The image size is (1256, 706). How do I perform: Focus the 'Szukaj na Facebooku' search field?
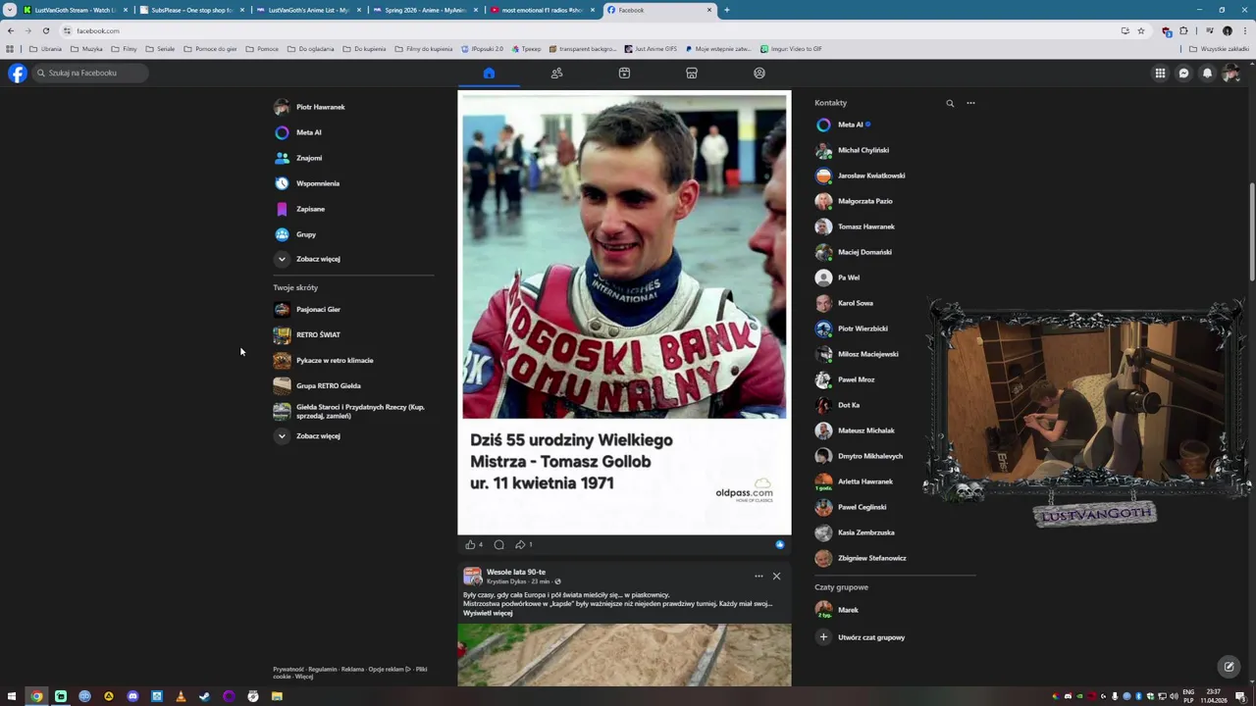90,73
